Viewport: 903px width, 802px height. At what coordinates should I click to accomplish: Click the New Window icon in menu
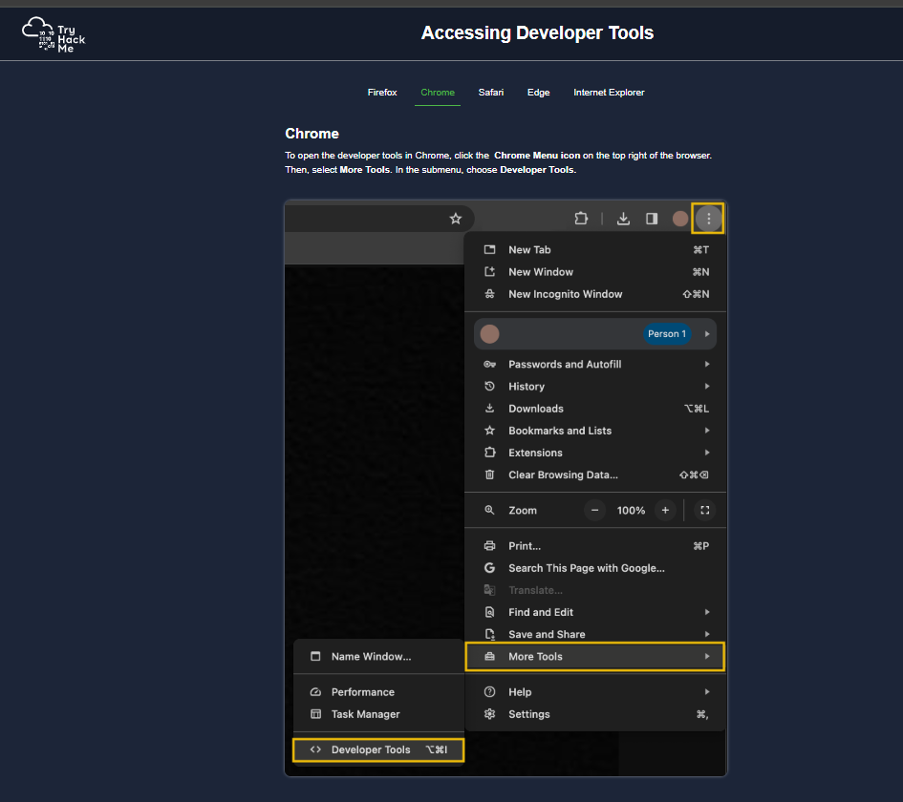[x=489, y=271]
